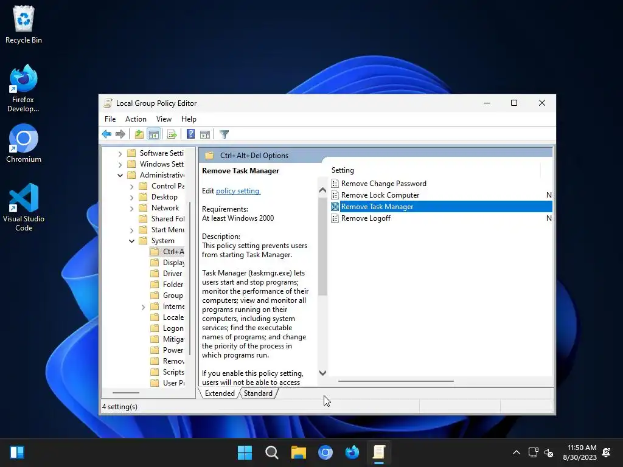Open the Action menu
Viewport: 623px width, 467px height.
pyautogui.click(x=136, y=119)
